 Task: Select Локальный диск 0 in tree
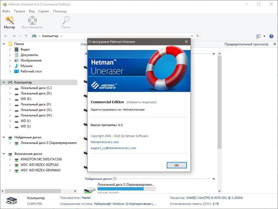pyautogui.click(x=49, y=143)
